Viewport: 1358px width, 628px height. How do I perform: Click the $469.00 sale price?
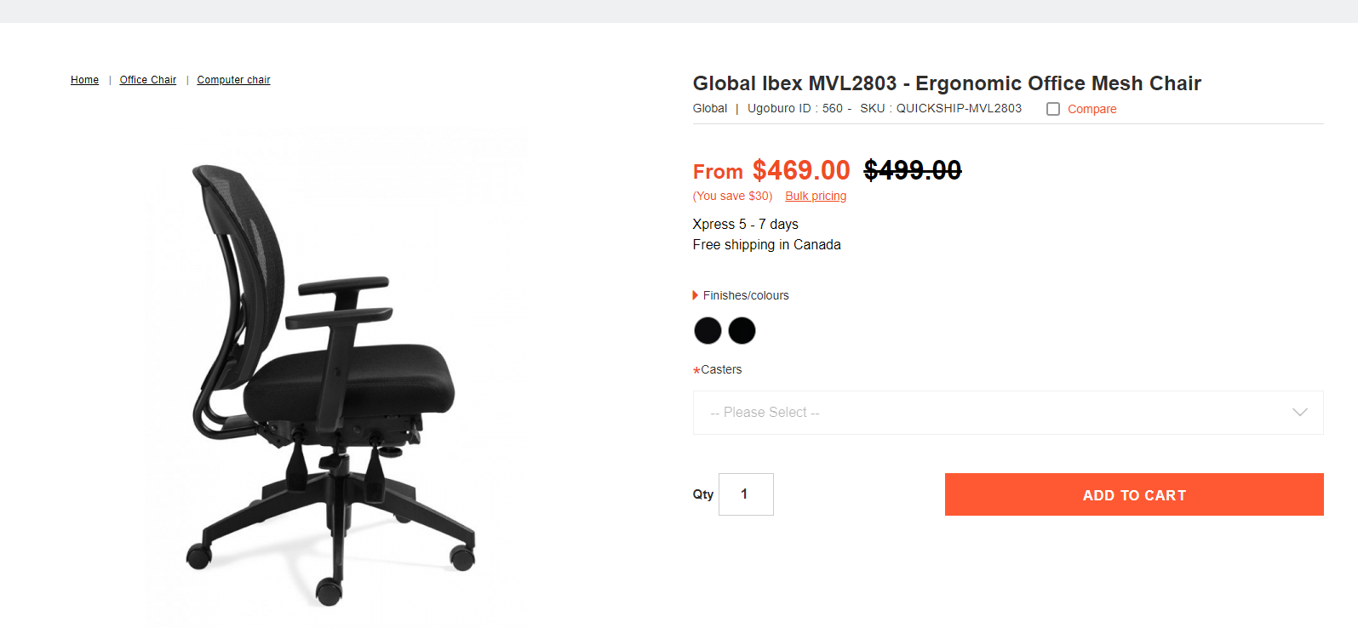(801, 170)
